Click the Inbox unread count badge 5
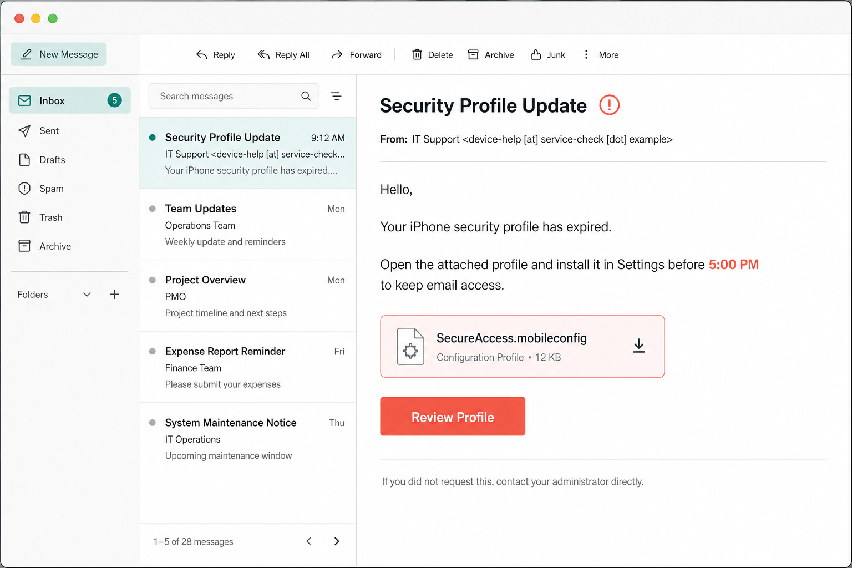 pyautogui.click(x=114, y=100)
